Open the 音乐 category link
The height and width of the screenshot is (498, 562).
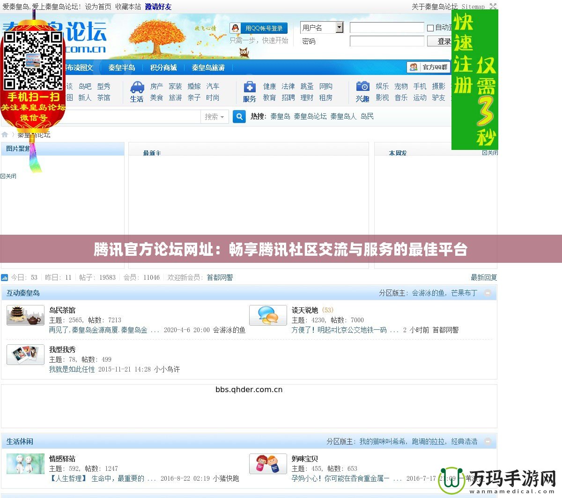[x=401, y=97]
